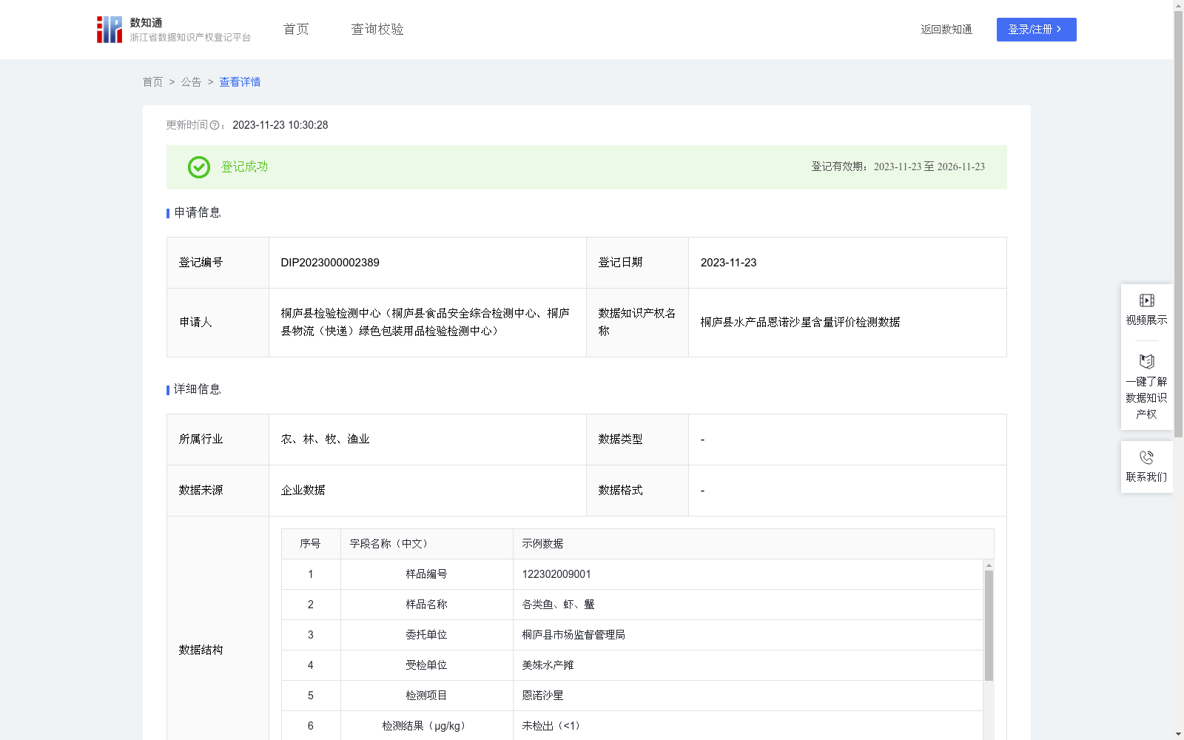
Task: Click the 字段名称（中文） column header
Action: pyautogui.click(x=391, y=544)
